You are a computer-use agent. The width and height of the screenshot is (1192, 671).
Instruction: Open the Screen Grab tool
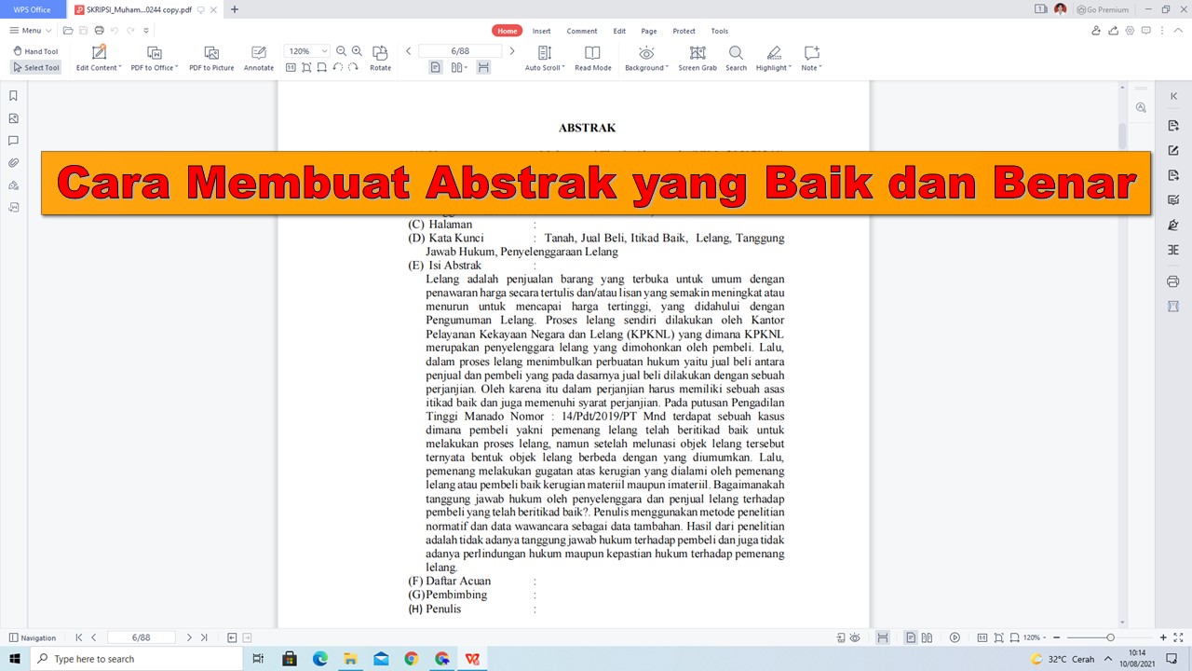697,58
